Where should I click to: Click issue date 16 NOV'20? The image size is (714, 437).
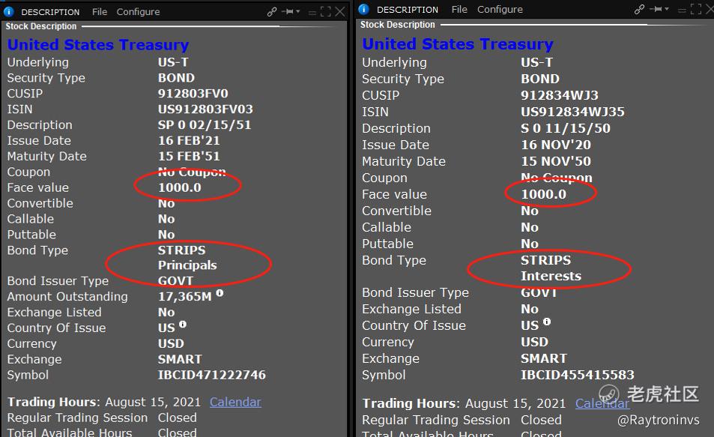coord(556,145)
